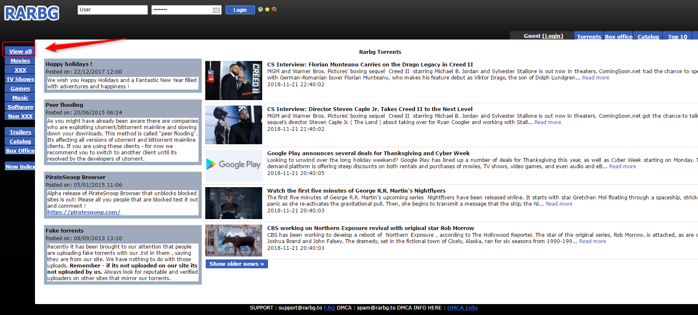Open the Northern Exposure moose thumbnail
Viewport: 698px width, 315px height.
pos(234,241)
